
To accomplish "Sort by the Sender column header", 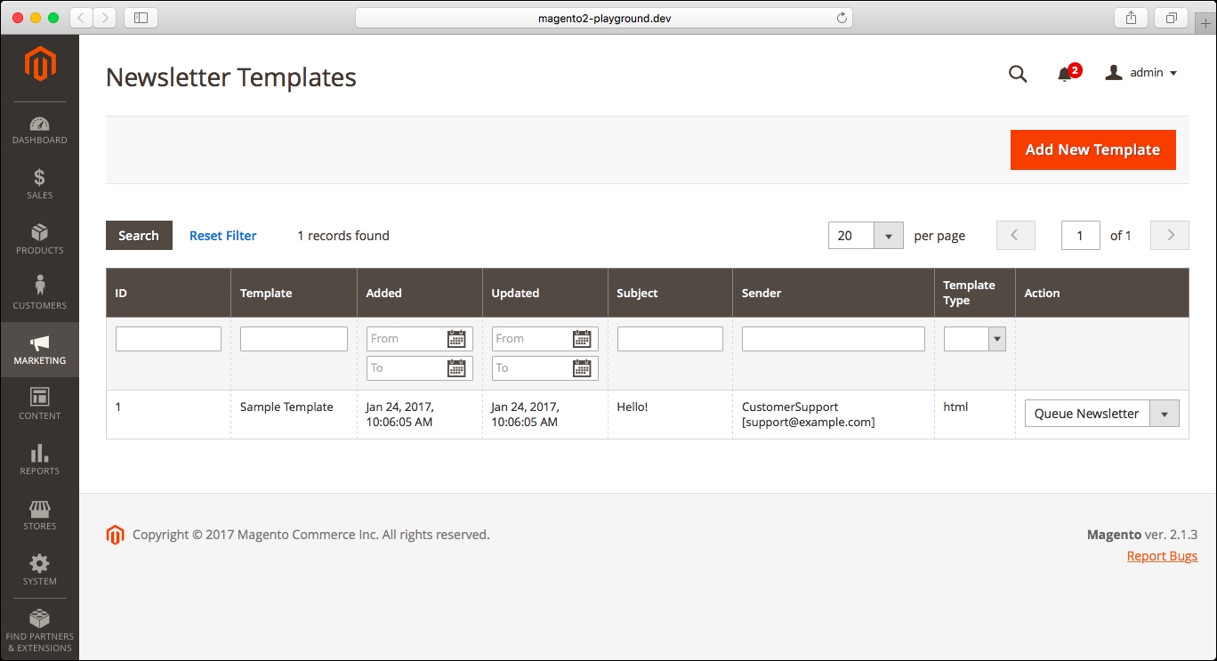I will click(x=834, y=293).
